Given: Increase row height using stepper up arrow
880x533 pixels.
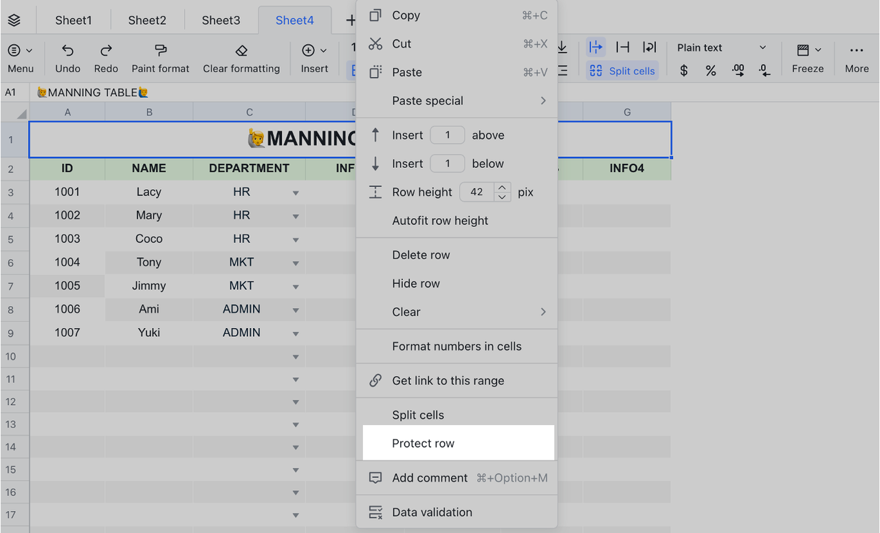Looking at the screenshot, I should click(502, 187).
